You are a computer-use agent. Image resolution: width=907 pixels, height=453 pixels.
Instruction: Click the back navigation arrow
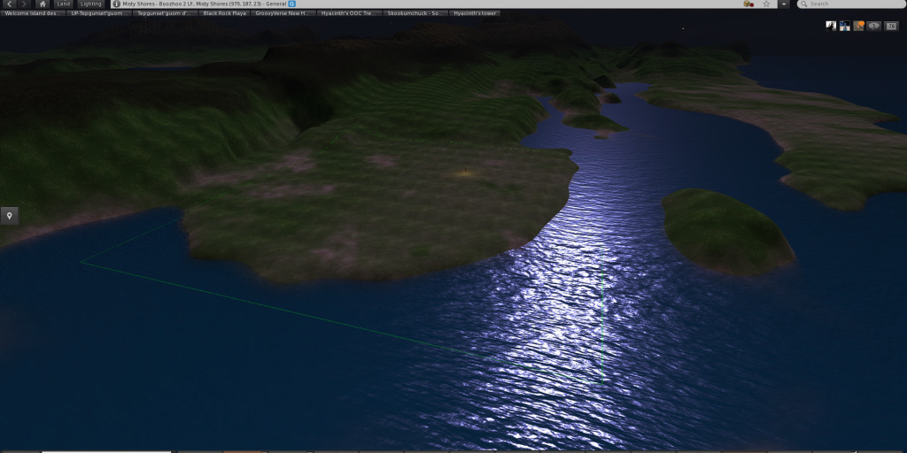(9, 4)
